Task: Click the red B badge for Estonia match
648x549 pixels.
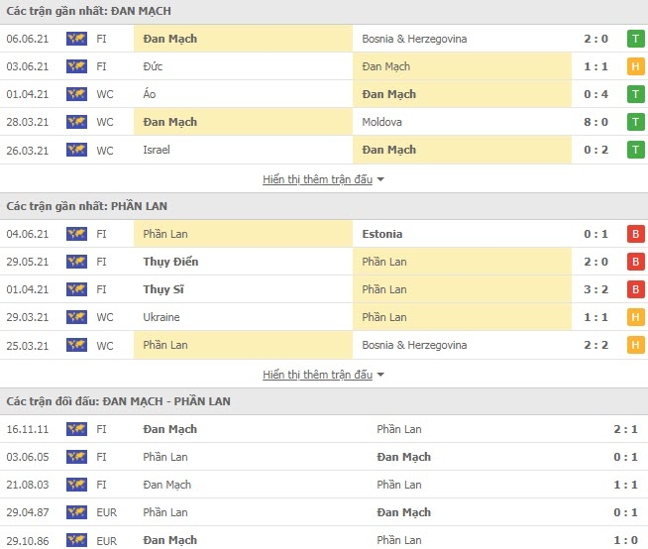Action: (x=635, y=234)
